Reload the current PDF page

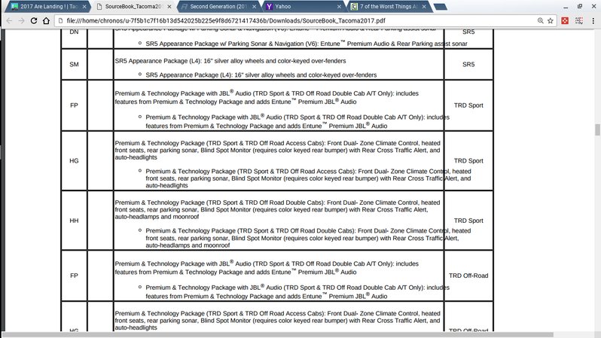click(34, 20)
